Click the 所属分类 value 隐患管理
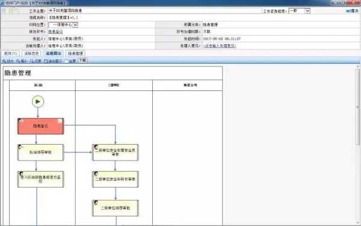This screenshot has height=226, width=361. [x=210, y=25]
